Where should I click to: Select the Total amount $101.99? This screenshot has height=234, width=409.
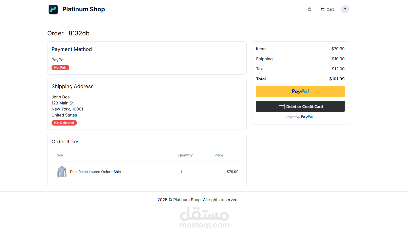(337, 79)
